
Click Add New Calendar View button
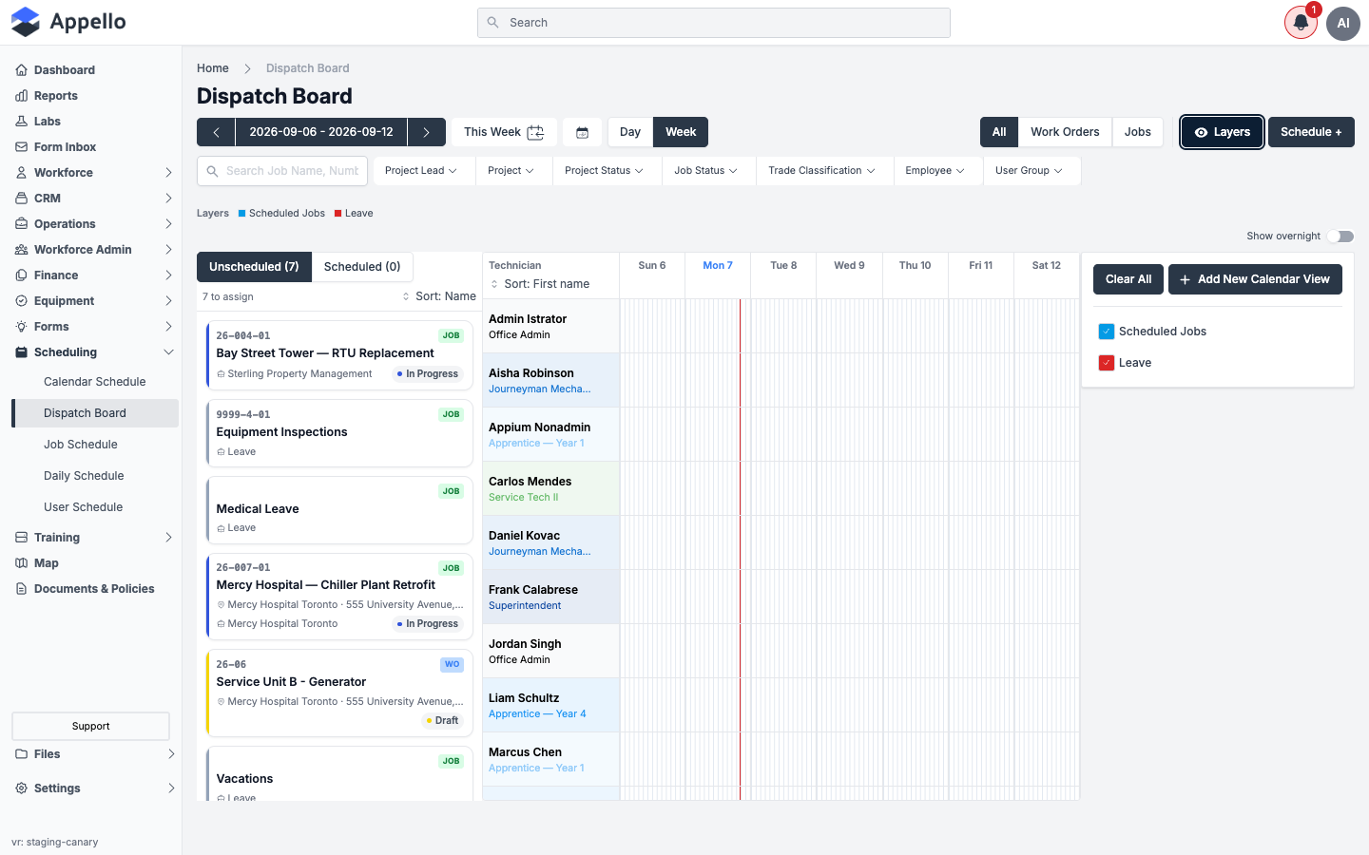pos(1255,279)
